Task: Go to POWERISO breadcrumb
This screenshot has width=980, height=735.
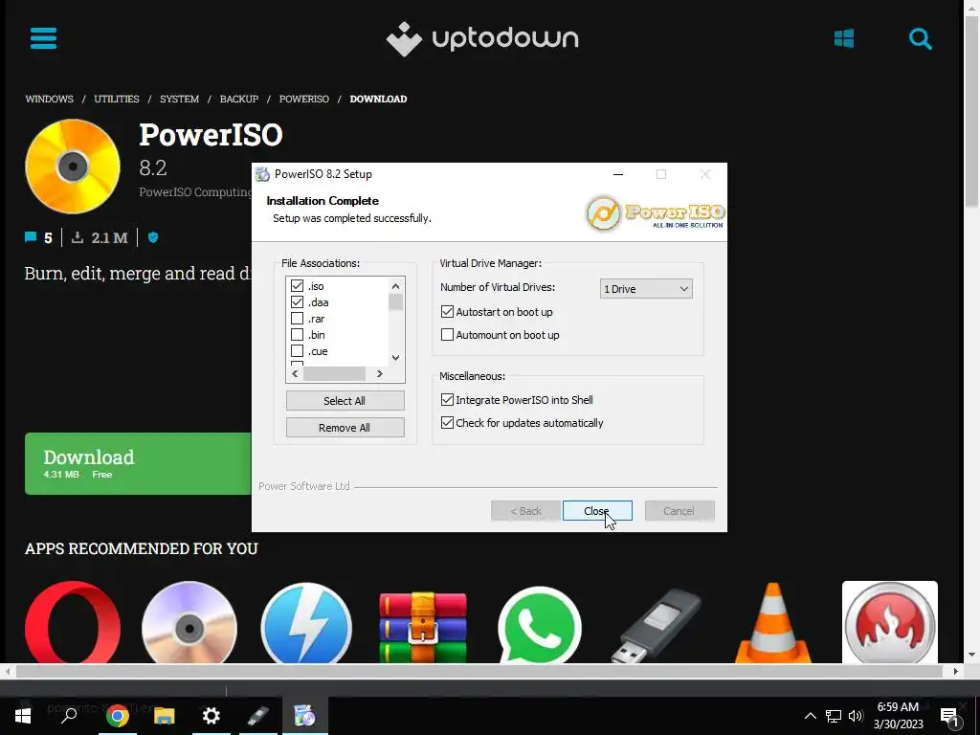Action: coord(303,99)
